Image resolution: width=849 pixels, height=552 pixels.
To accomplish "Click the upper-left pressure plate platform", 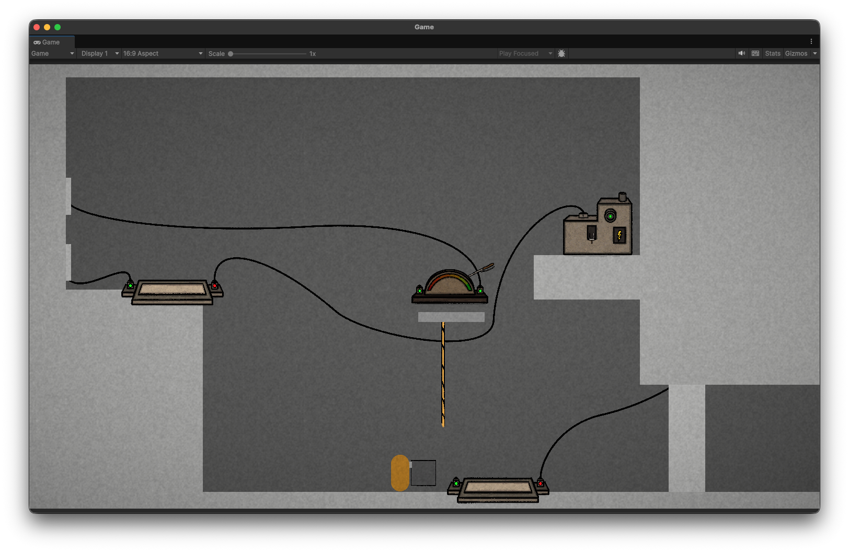I will 172,291.
